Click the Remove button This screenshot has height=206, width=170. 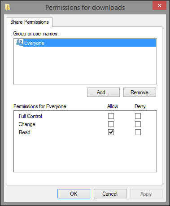(139, 92)
